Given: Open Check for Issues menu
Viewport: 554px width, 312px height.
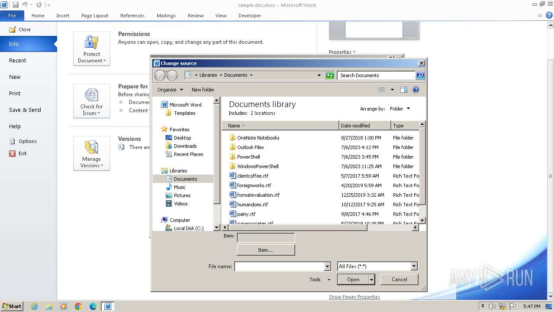Looking at the screenshot, I should coord(92,101).
